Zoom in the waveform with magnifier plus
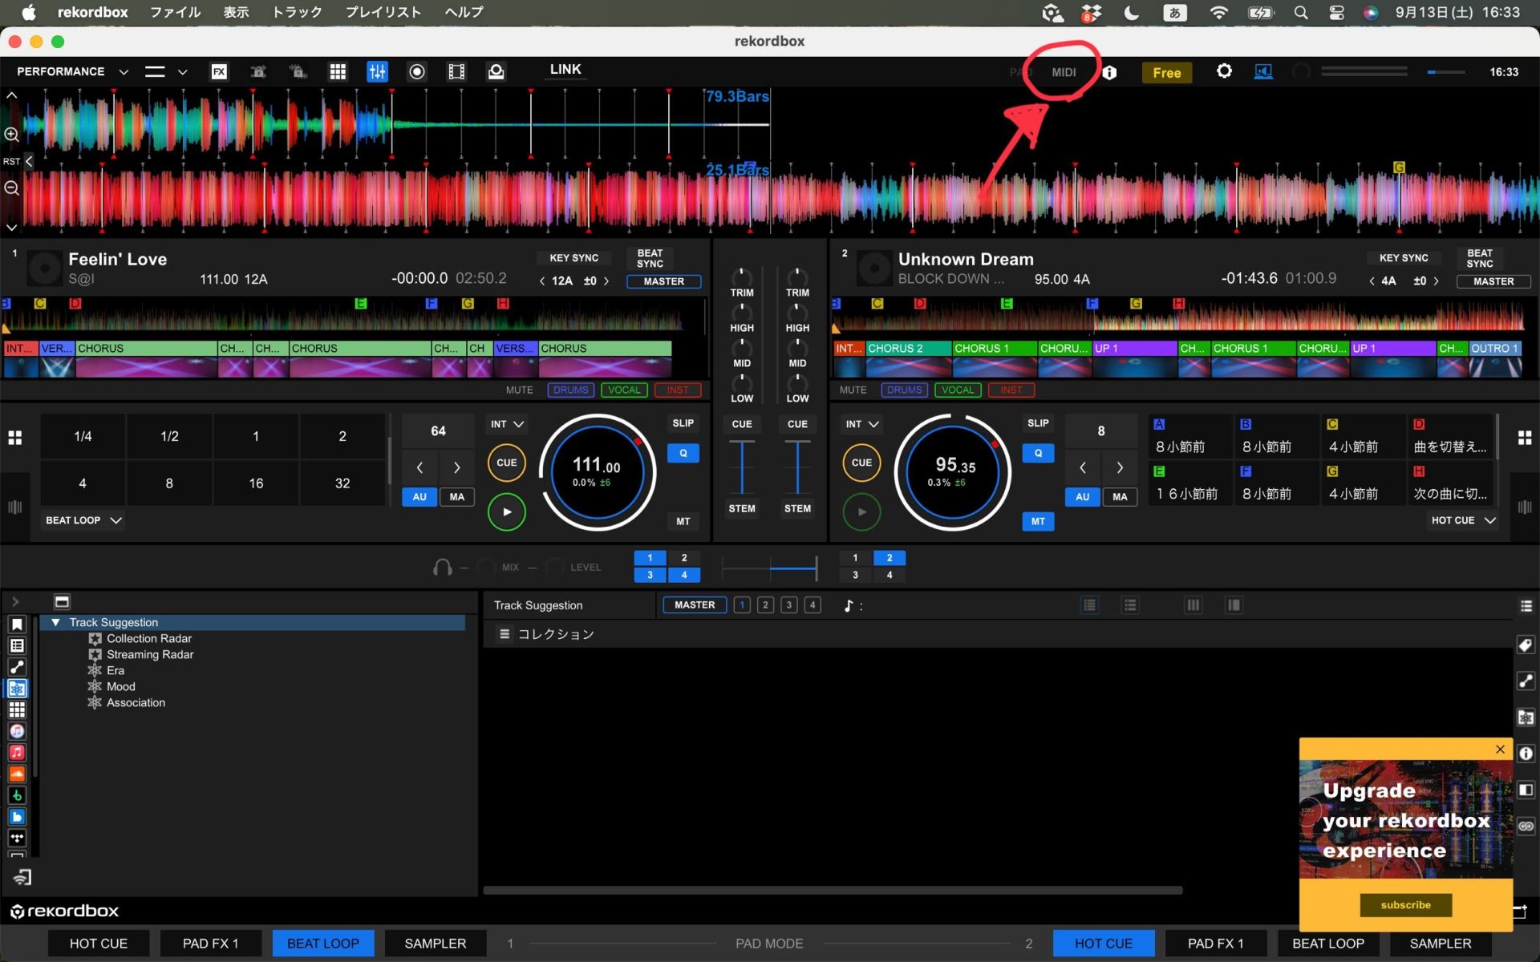Image resolution: width=1540 pixels, height=962 pixels. click(12, 134)
